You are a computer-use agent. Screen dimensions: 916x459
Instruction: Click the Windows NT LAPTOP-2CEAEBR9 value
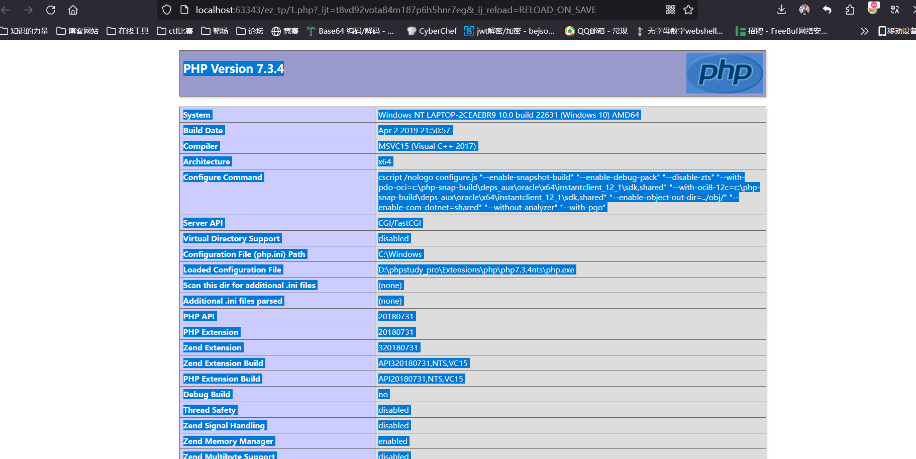(x=509, y=115)
